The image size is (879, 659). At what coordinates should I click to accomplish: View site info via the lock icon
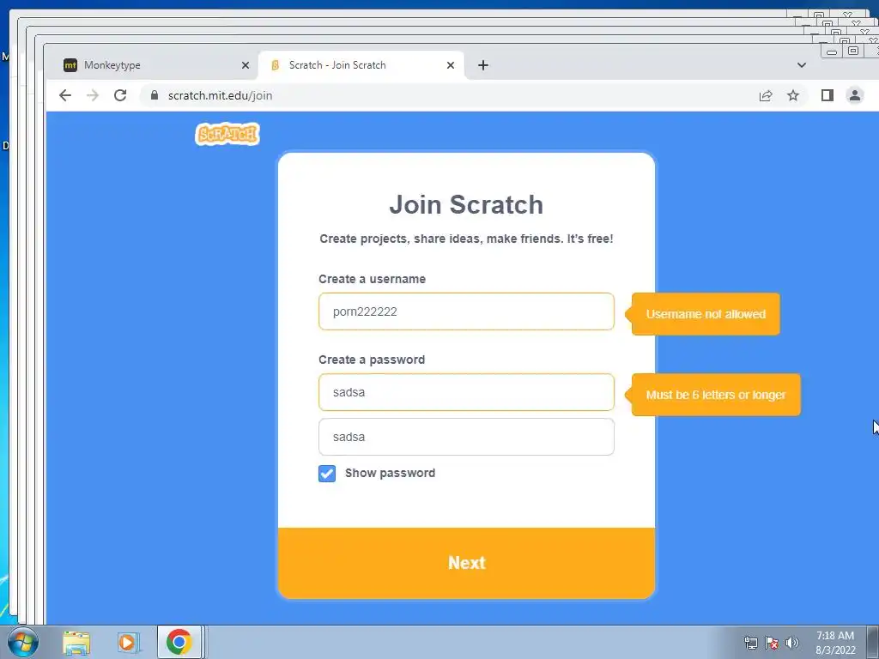(x=155, y=95)
